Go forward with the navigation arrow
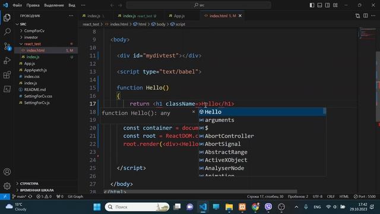This screenshot has width=380, height=214. click(x=120, y=5)
